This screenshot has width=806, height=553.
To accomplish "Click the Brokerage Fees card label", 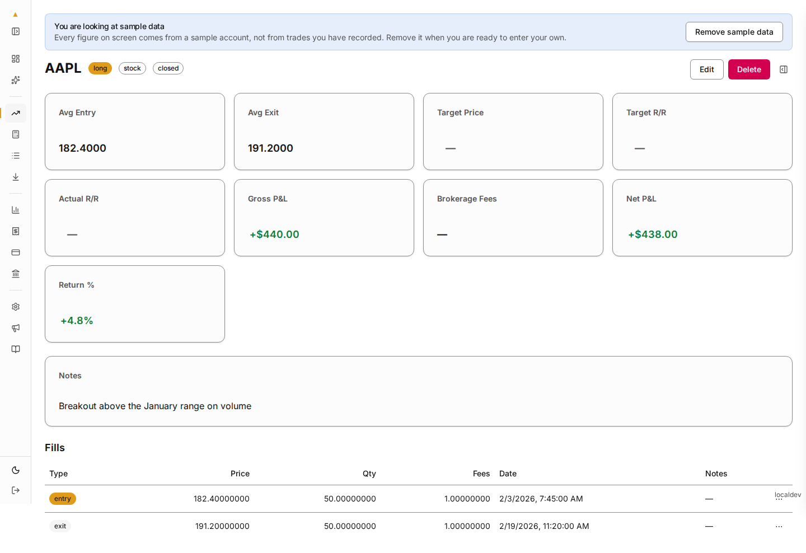I will (x=467, y=199).
